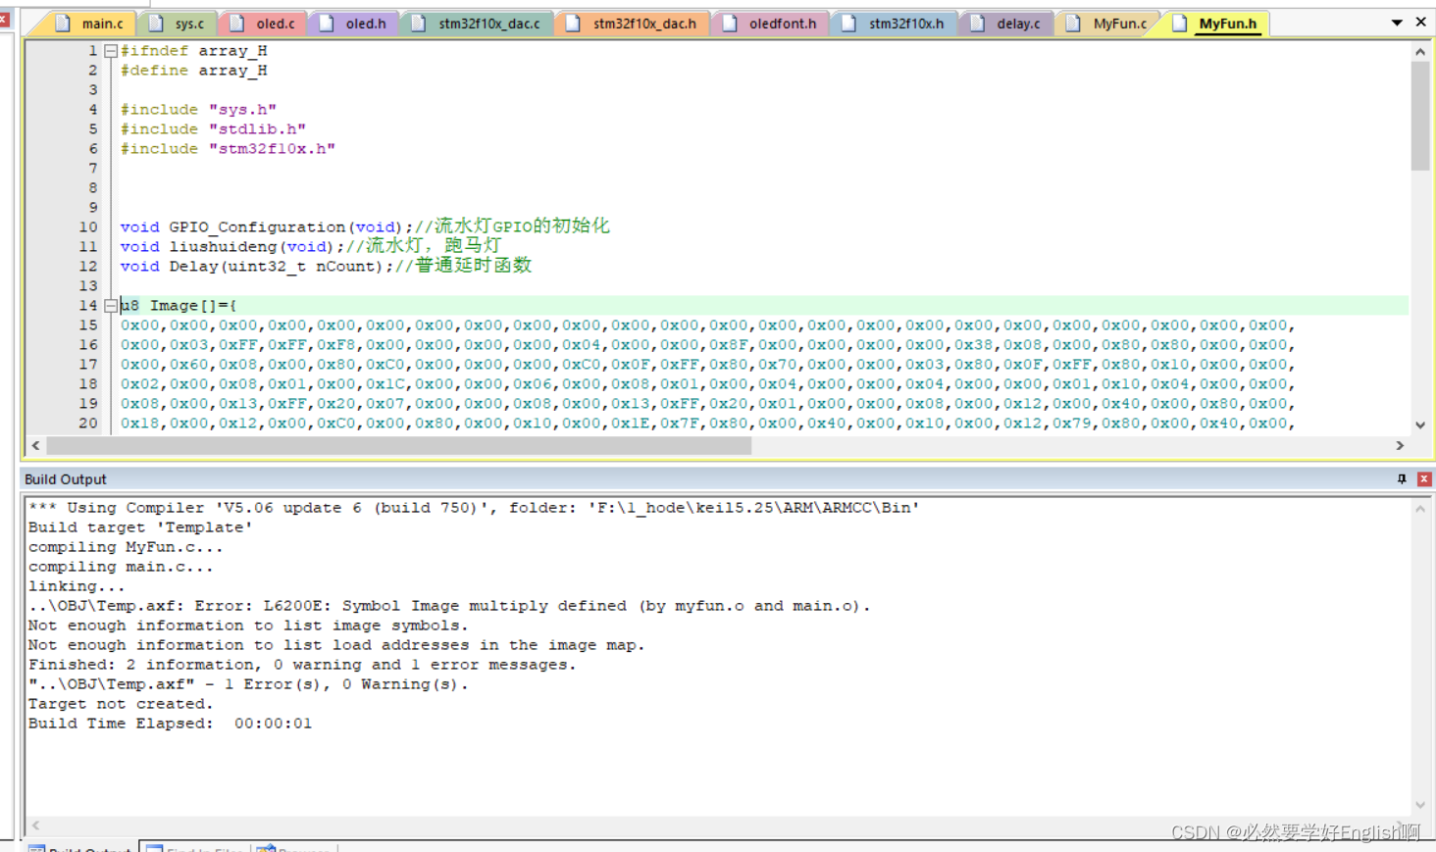Click the small red X icon at top-left corner

tap(5, 18)
